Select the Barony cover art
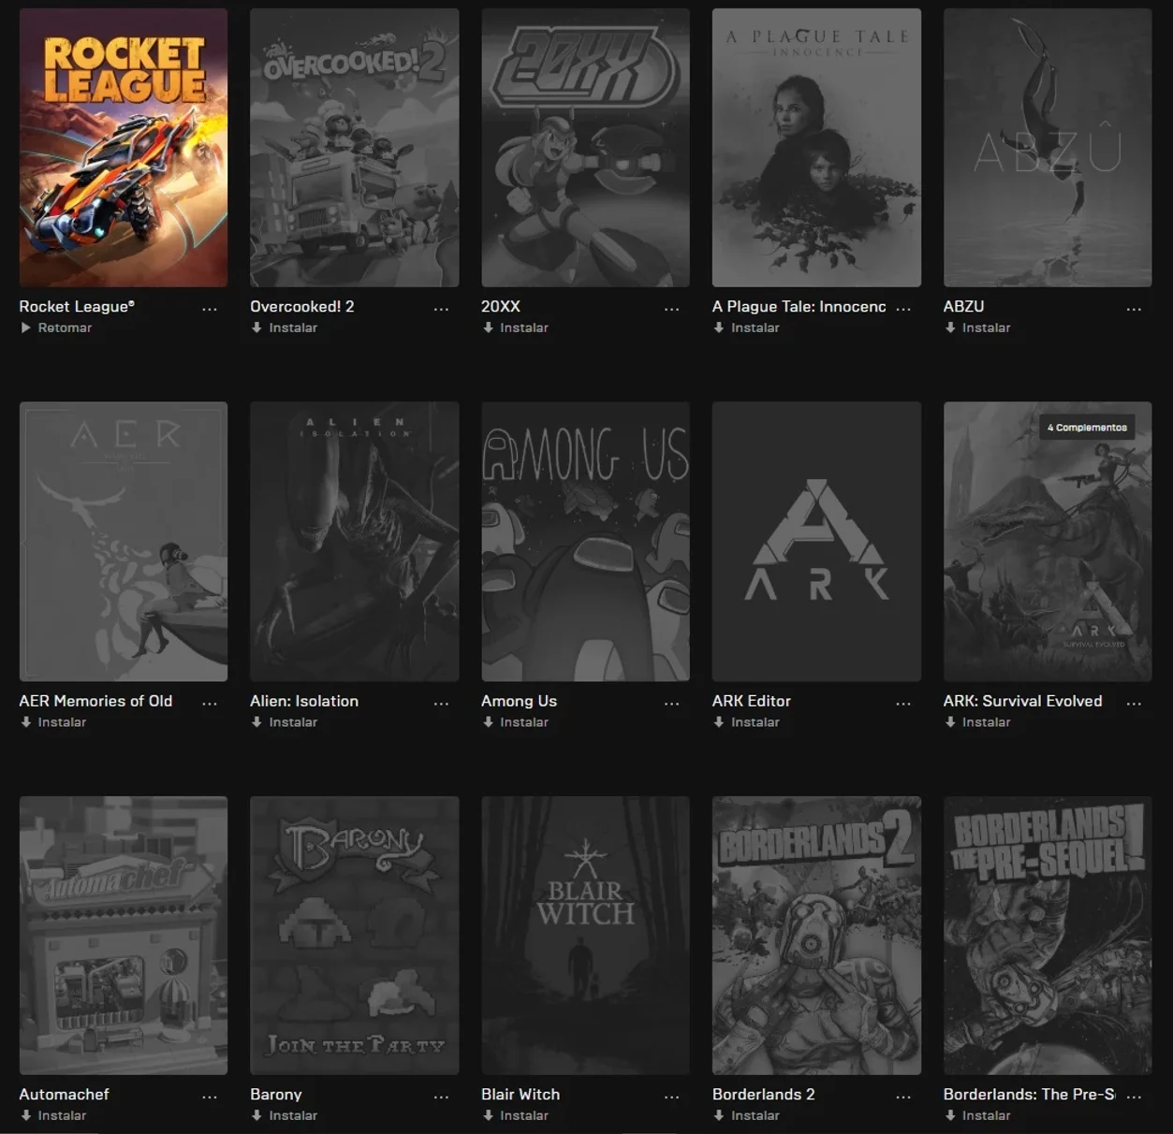This screenshot has height=1134, width=1173. 355,936
